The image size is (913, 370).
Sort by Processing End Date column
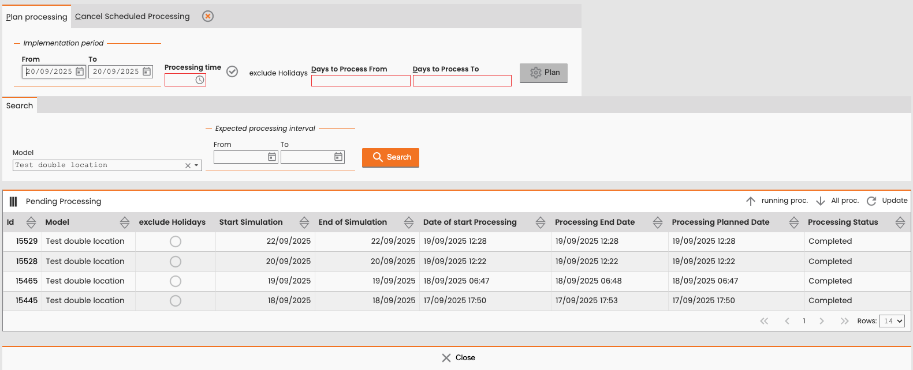(658, 222)
